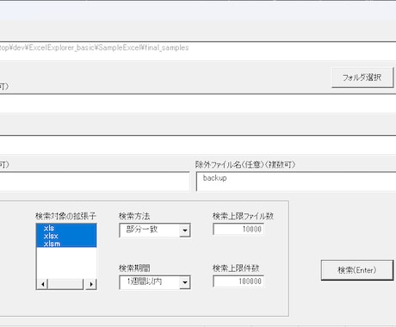Screen dimensions: 396x327
Task: Select xls in the extension list
Action: pyautogui.click(x=66, y=228)
